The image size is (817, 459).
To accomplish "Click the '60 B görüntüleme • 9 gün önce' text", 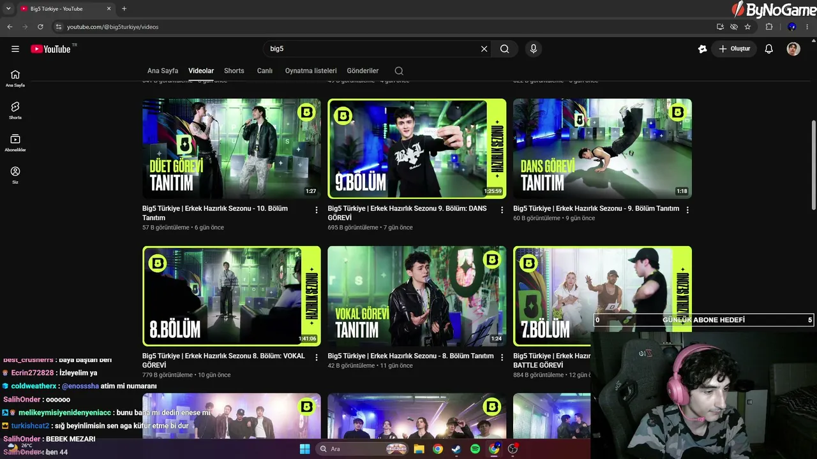I will [x=554, y=218].
